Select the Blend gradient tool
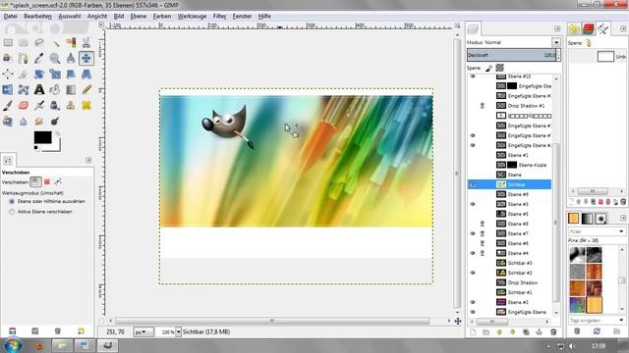 [x=71, y=89]
